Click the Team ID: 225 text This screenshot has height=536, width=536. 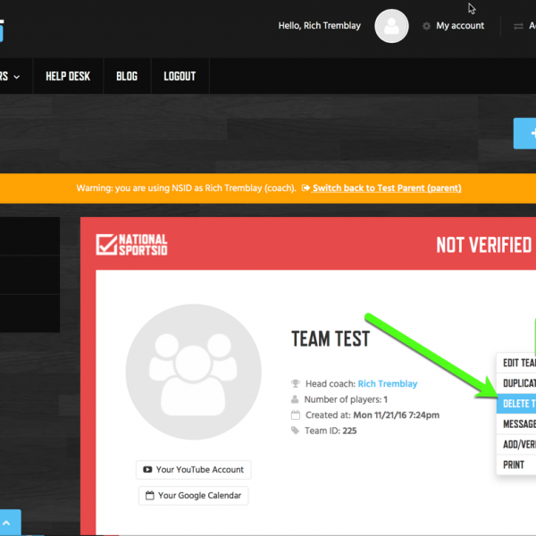[331, 431]
